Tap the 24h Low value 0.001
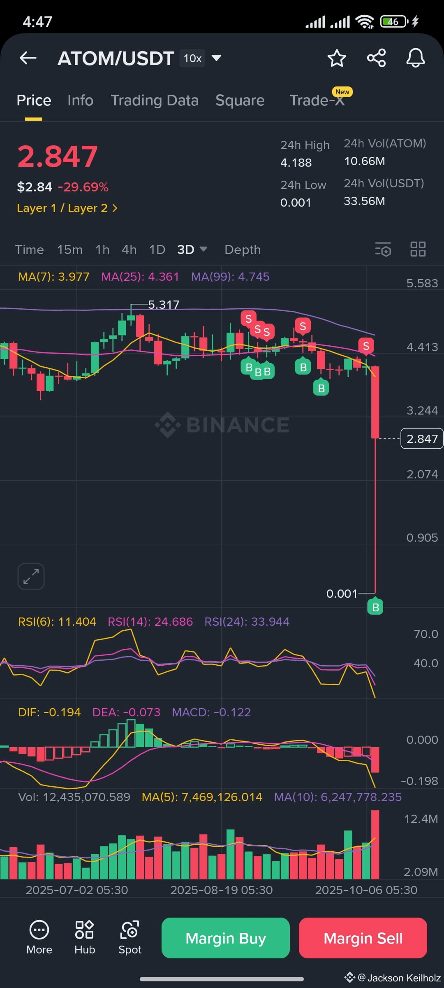The height and width of the screenshot is (988, 444). point(296,203)
